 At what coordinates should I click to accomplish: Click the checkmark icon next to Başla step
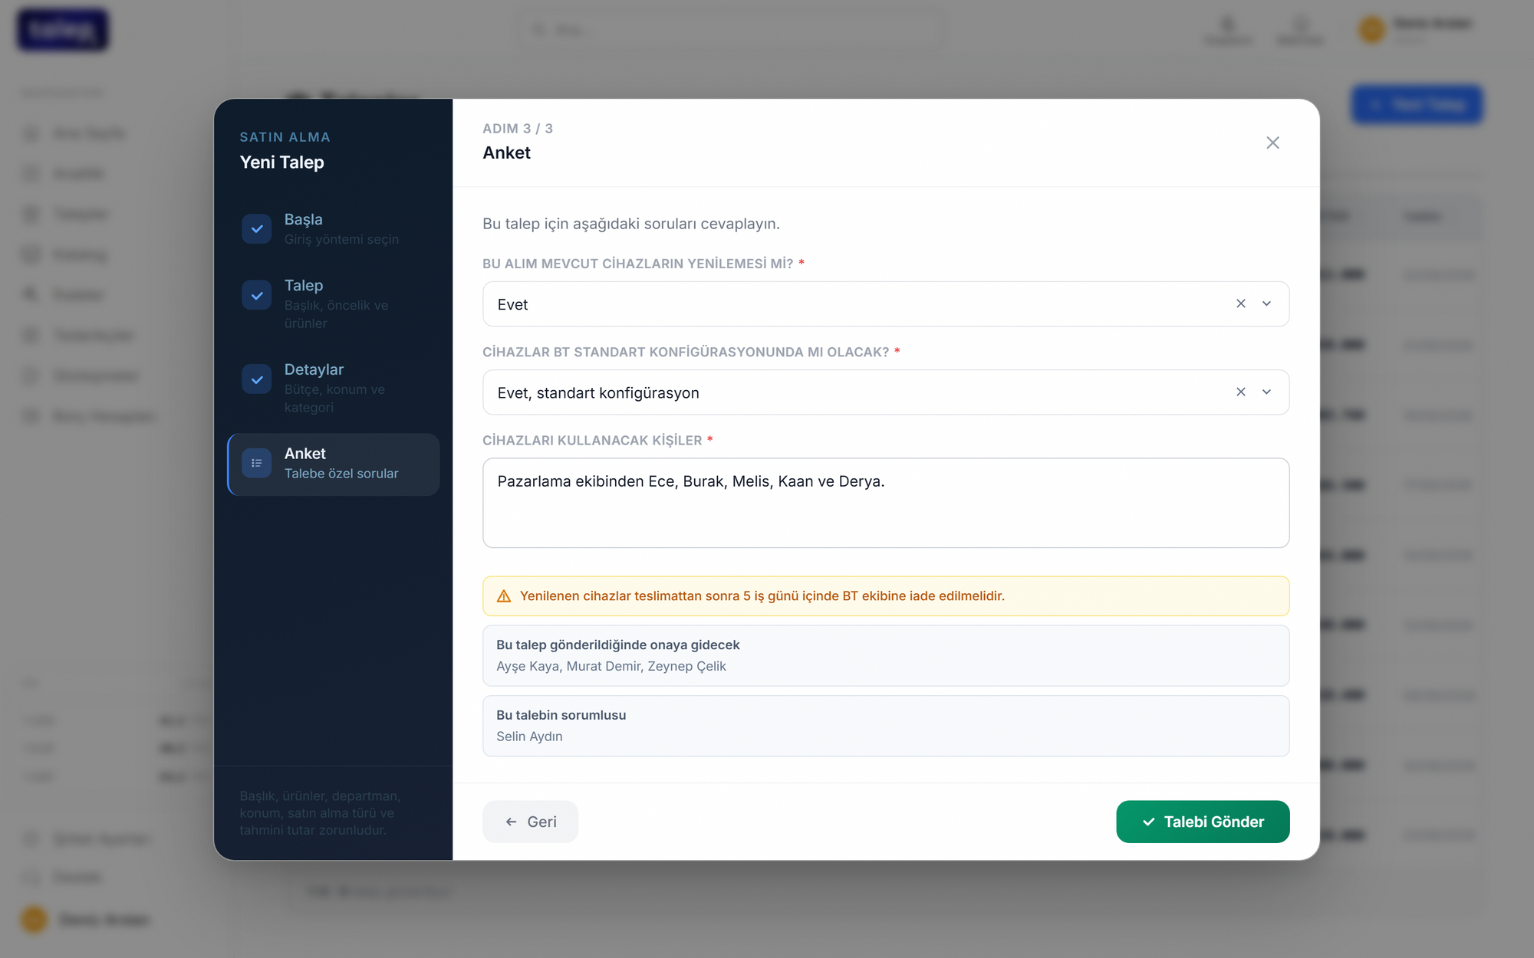(257, 228)
